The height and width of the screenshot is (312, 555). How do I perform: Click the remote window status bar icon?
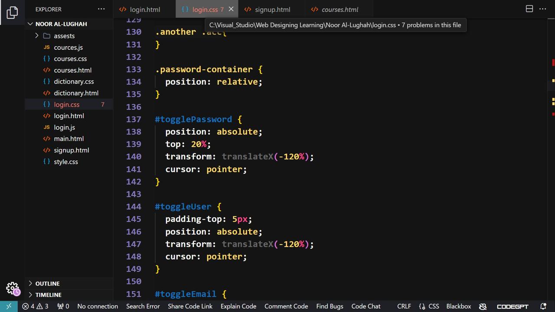(9, 306)
